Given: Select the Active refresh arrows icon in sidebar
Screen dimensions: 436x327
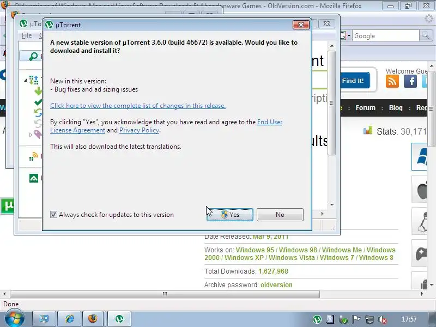Looking at the screenshot, I should point(38,113).
